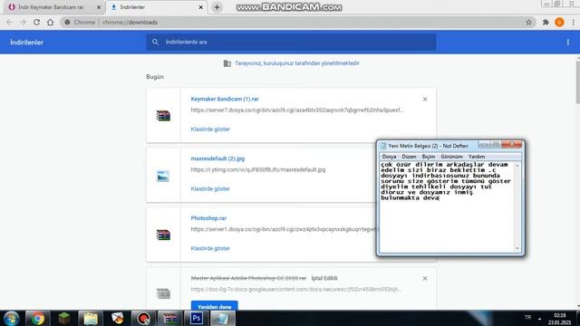The height and width of the screenshot is (326, 580).
Task: Click the i.ytimg.com source URL
Action: [x=258, y=169]
